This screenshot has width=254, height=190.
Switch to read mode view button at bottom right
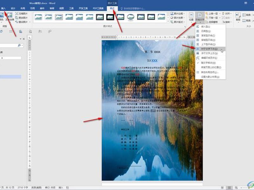tap(222, 188)
